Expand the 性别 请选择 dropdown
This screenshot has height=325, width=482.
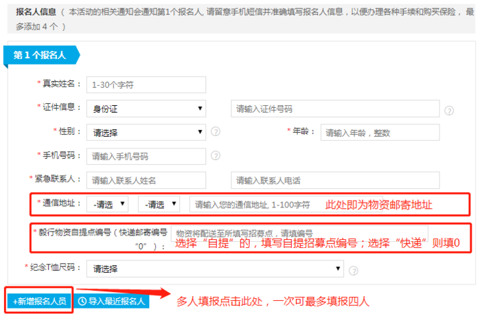146,132
